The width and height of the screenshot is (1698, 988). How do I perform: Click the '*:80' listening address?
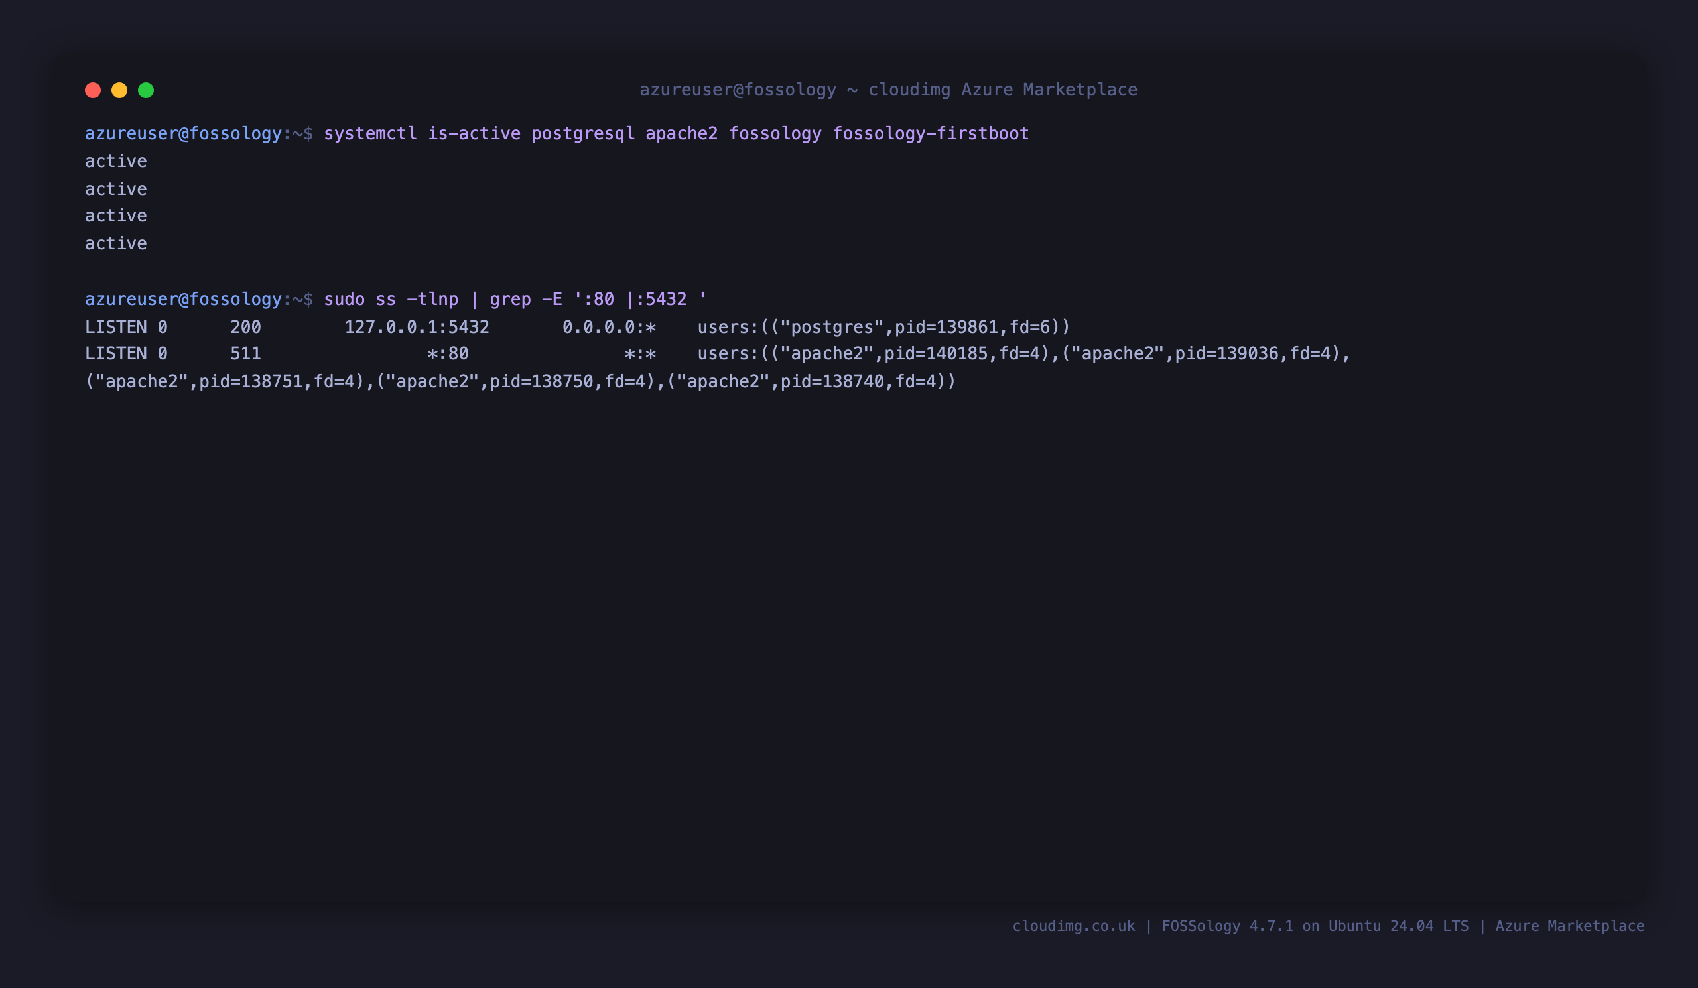click(x=448, y=353)
